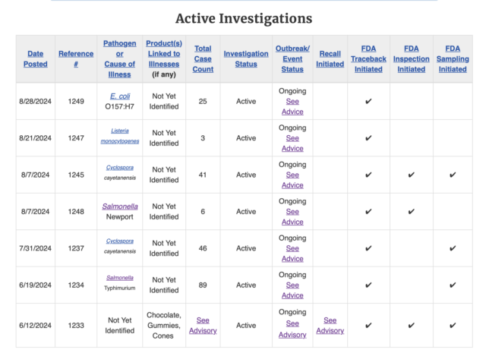This screenshot has height=353, width=486.
Task: Click the Investigation Status column header
Action: pos(246,58)
